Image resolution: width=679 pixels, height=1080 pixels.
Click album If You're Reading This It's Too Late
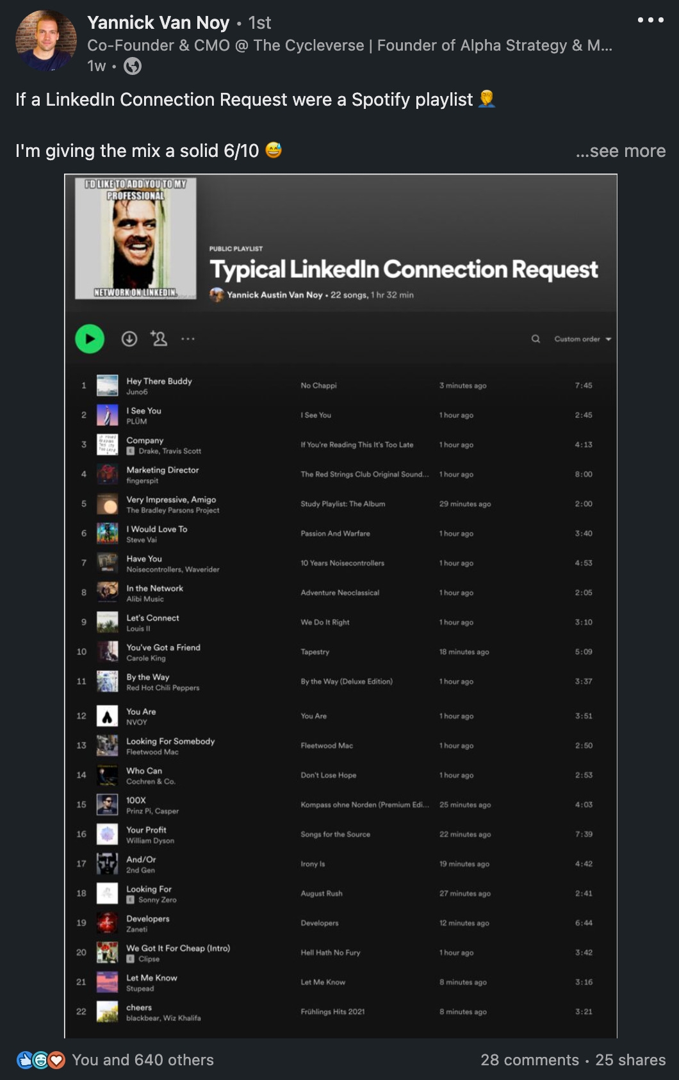coord(357,445)
